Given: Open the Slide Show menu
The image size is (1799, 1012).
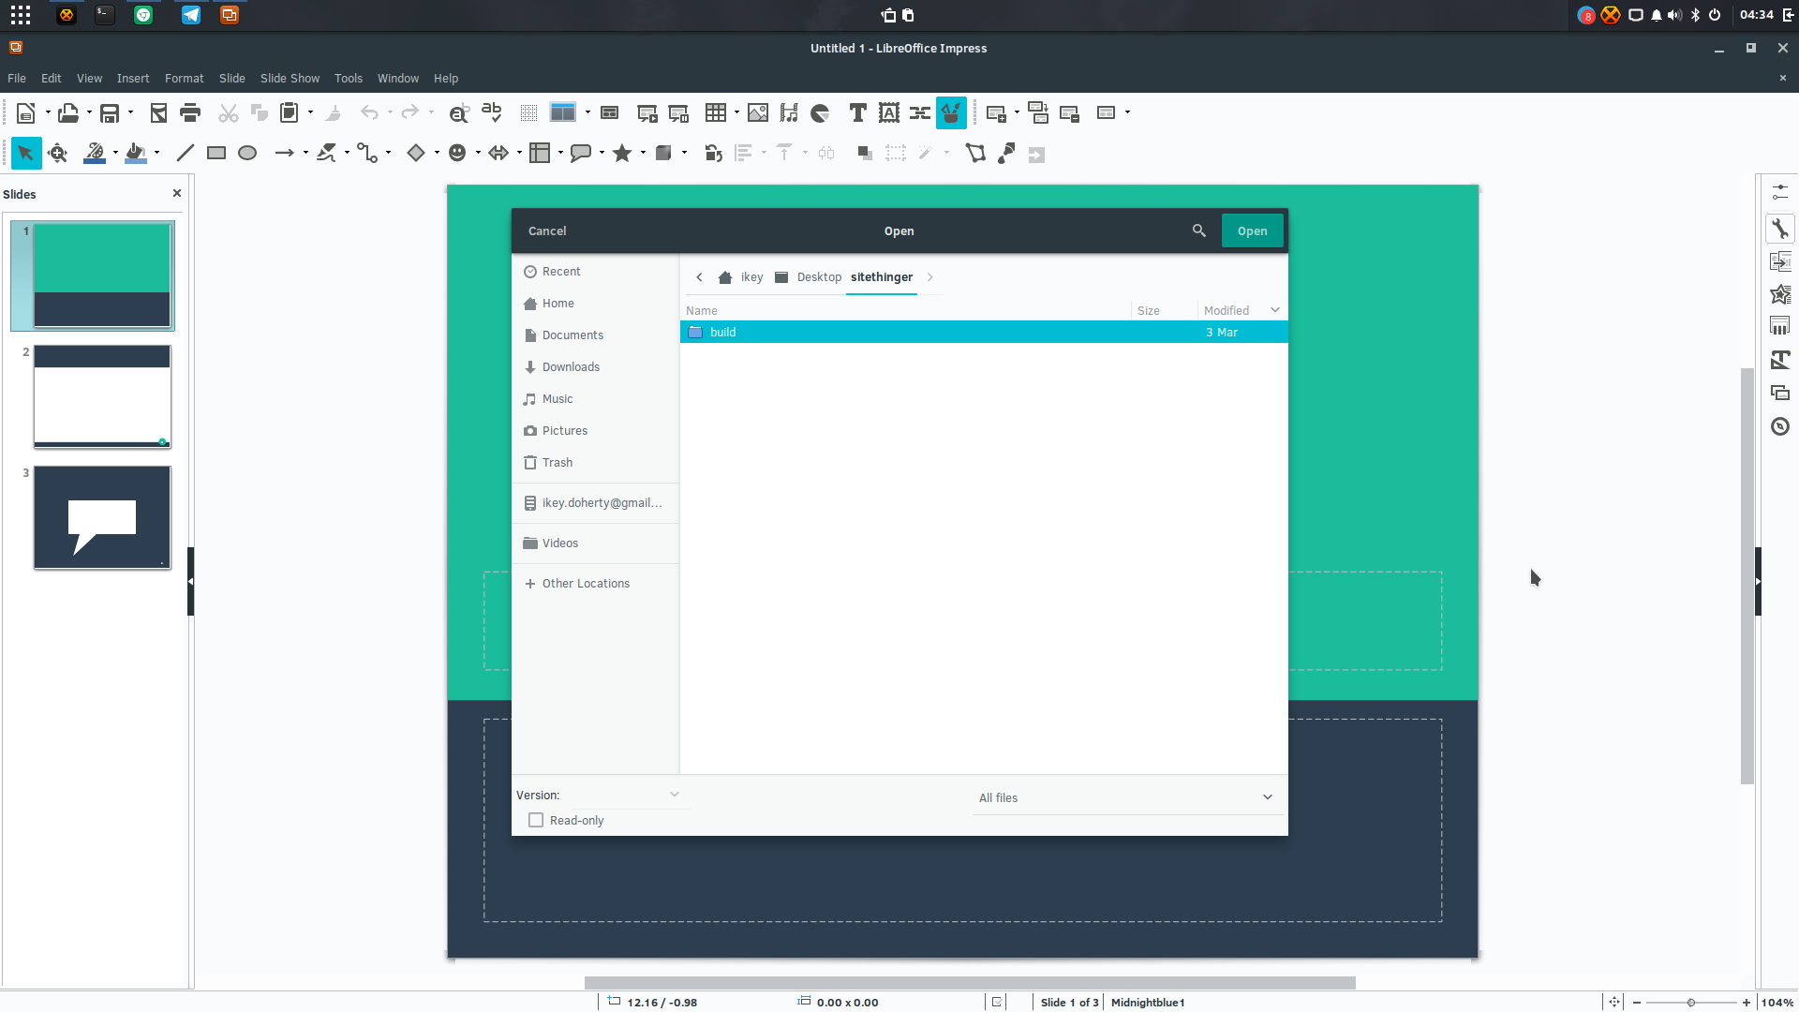Looking at the screenshot, I should coord(290,79).
